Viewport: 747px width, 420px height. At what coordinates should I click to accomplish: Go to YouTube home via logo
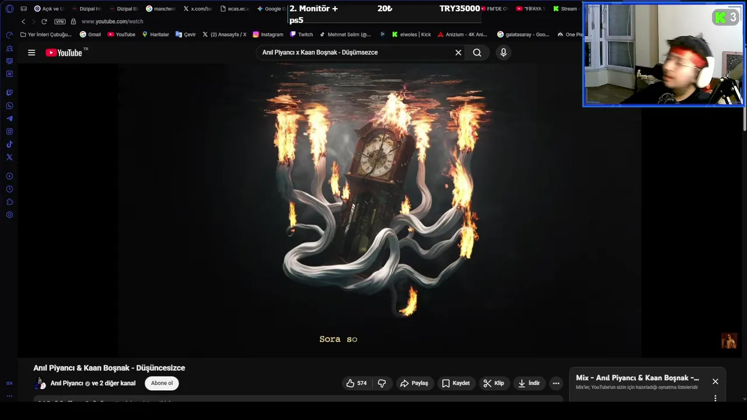(x=64, y=52)
